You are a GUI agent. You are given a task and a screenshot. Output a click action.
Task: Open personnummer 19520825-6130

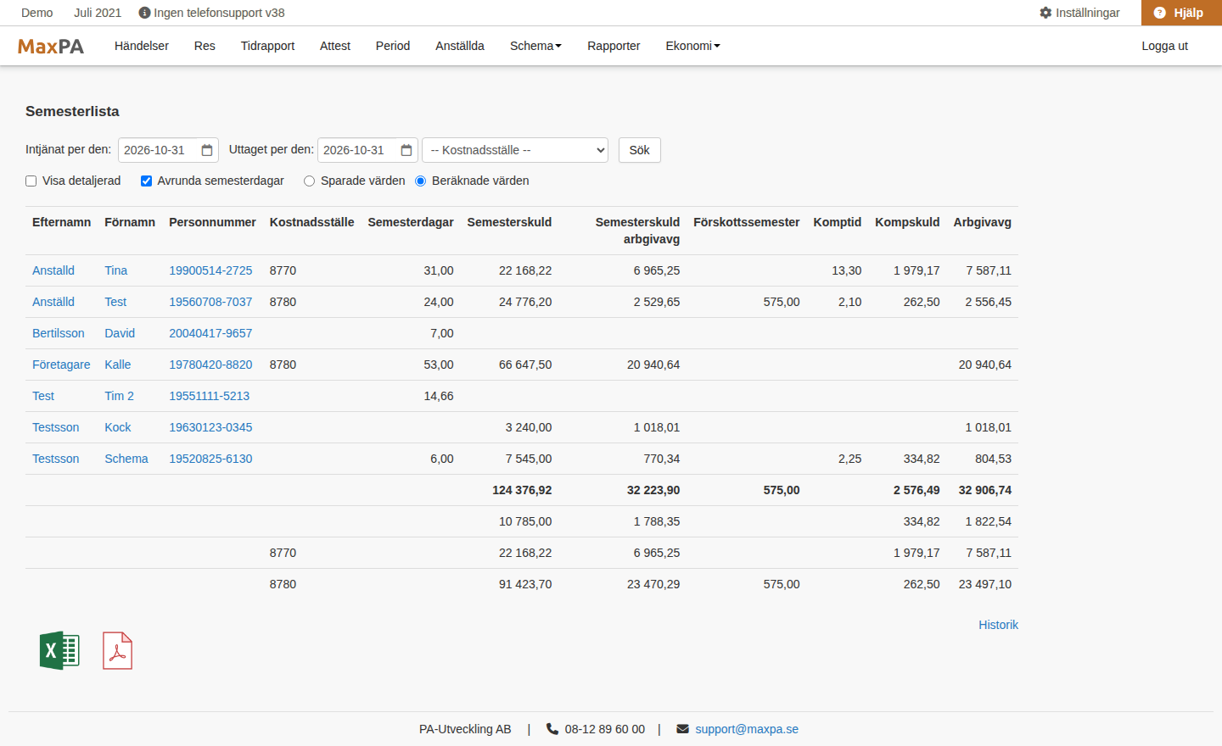click(210, 459)
